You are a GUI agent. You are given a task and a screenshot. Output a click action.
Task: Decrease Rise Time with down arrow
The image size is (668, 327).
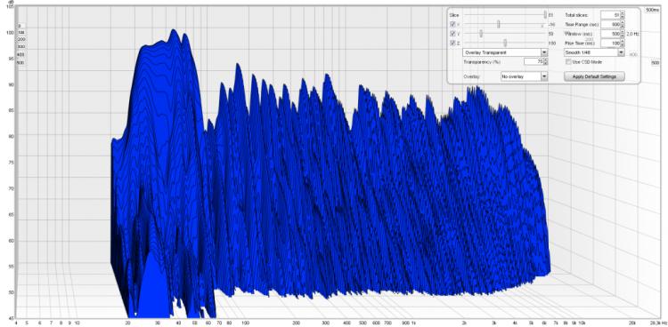[623, 45]
